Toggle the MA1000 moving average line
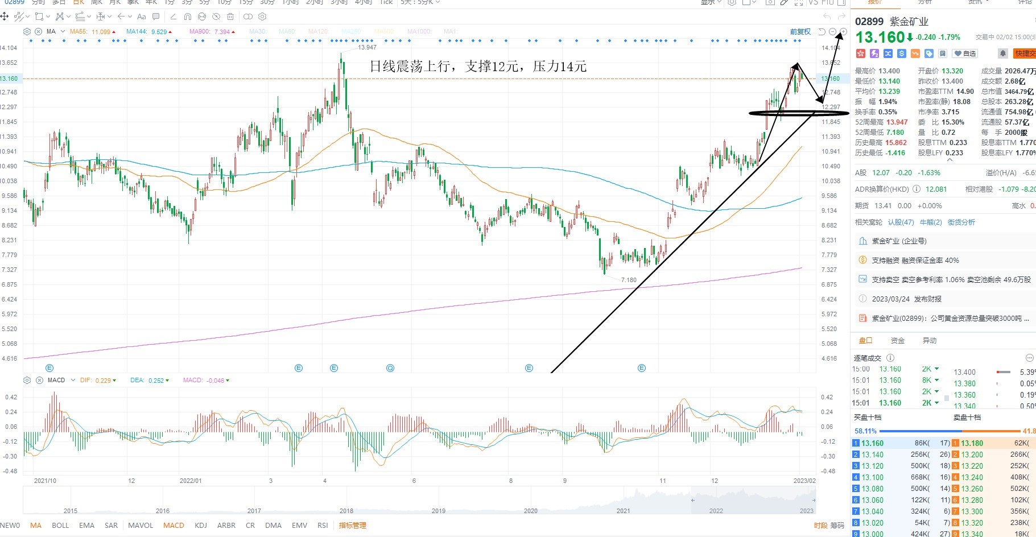 click(419, 31)
